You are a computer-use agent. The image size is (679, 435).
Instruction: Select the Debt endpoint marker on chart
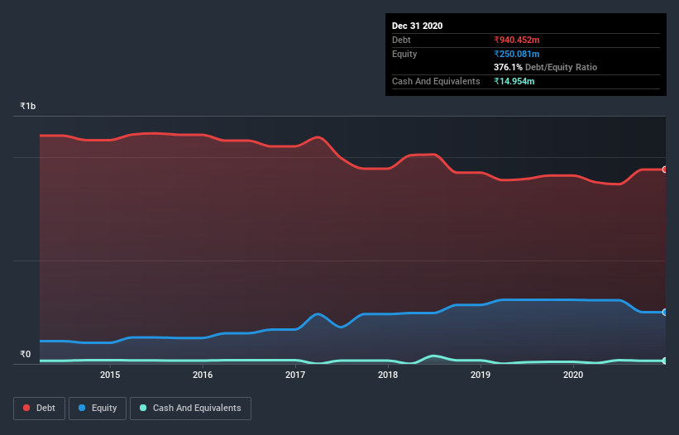[x=665, y=170]
